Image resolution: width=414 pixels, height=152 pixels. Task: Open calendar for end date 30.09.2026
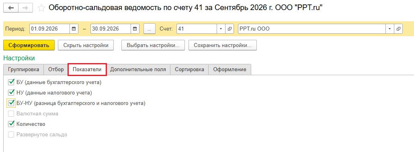[135, 29]
